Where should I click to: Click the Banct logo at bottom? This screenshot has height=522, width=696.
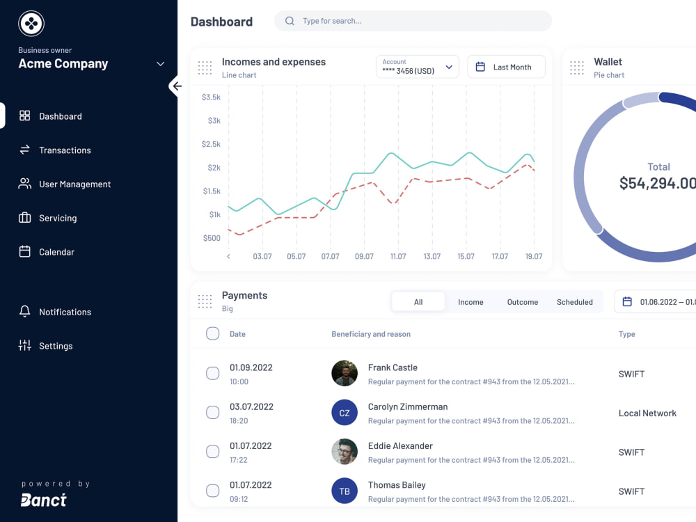(x=43, y=500)
